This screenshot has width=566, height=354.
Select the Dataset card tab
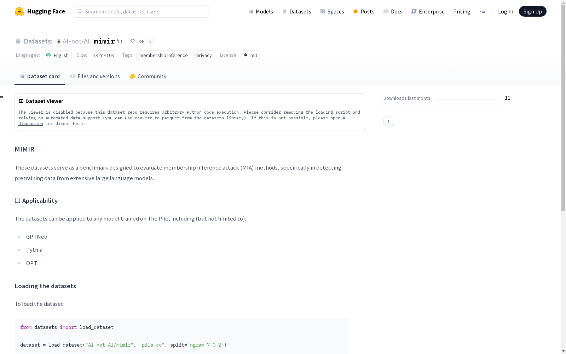[x=40, y=76]
